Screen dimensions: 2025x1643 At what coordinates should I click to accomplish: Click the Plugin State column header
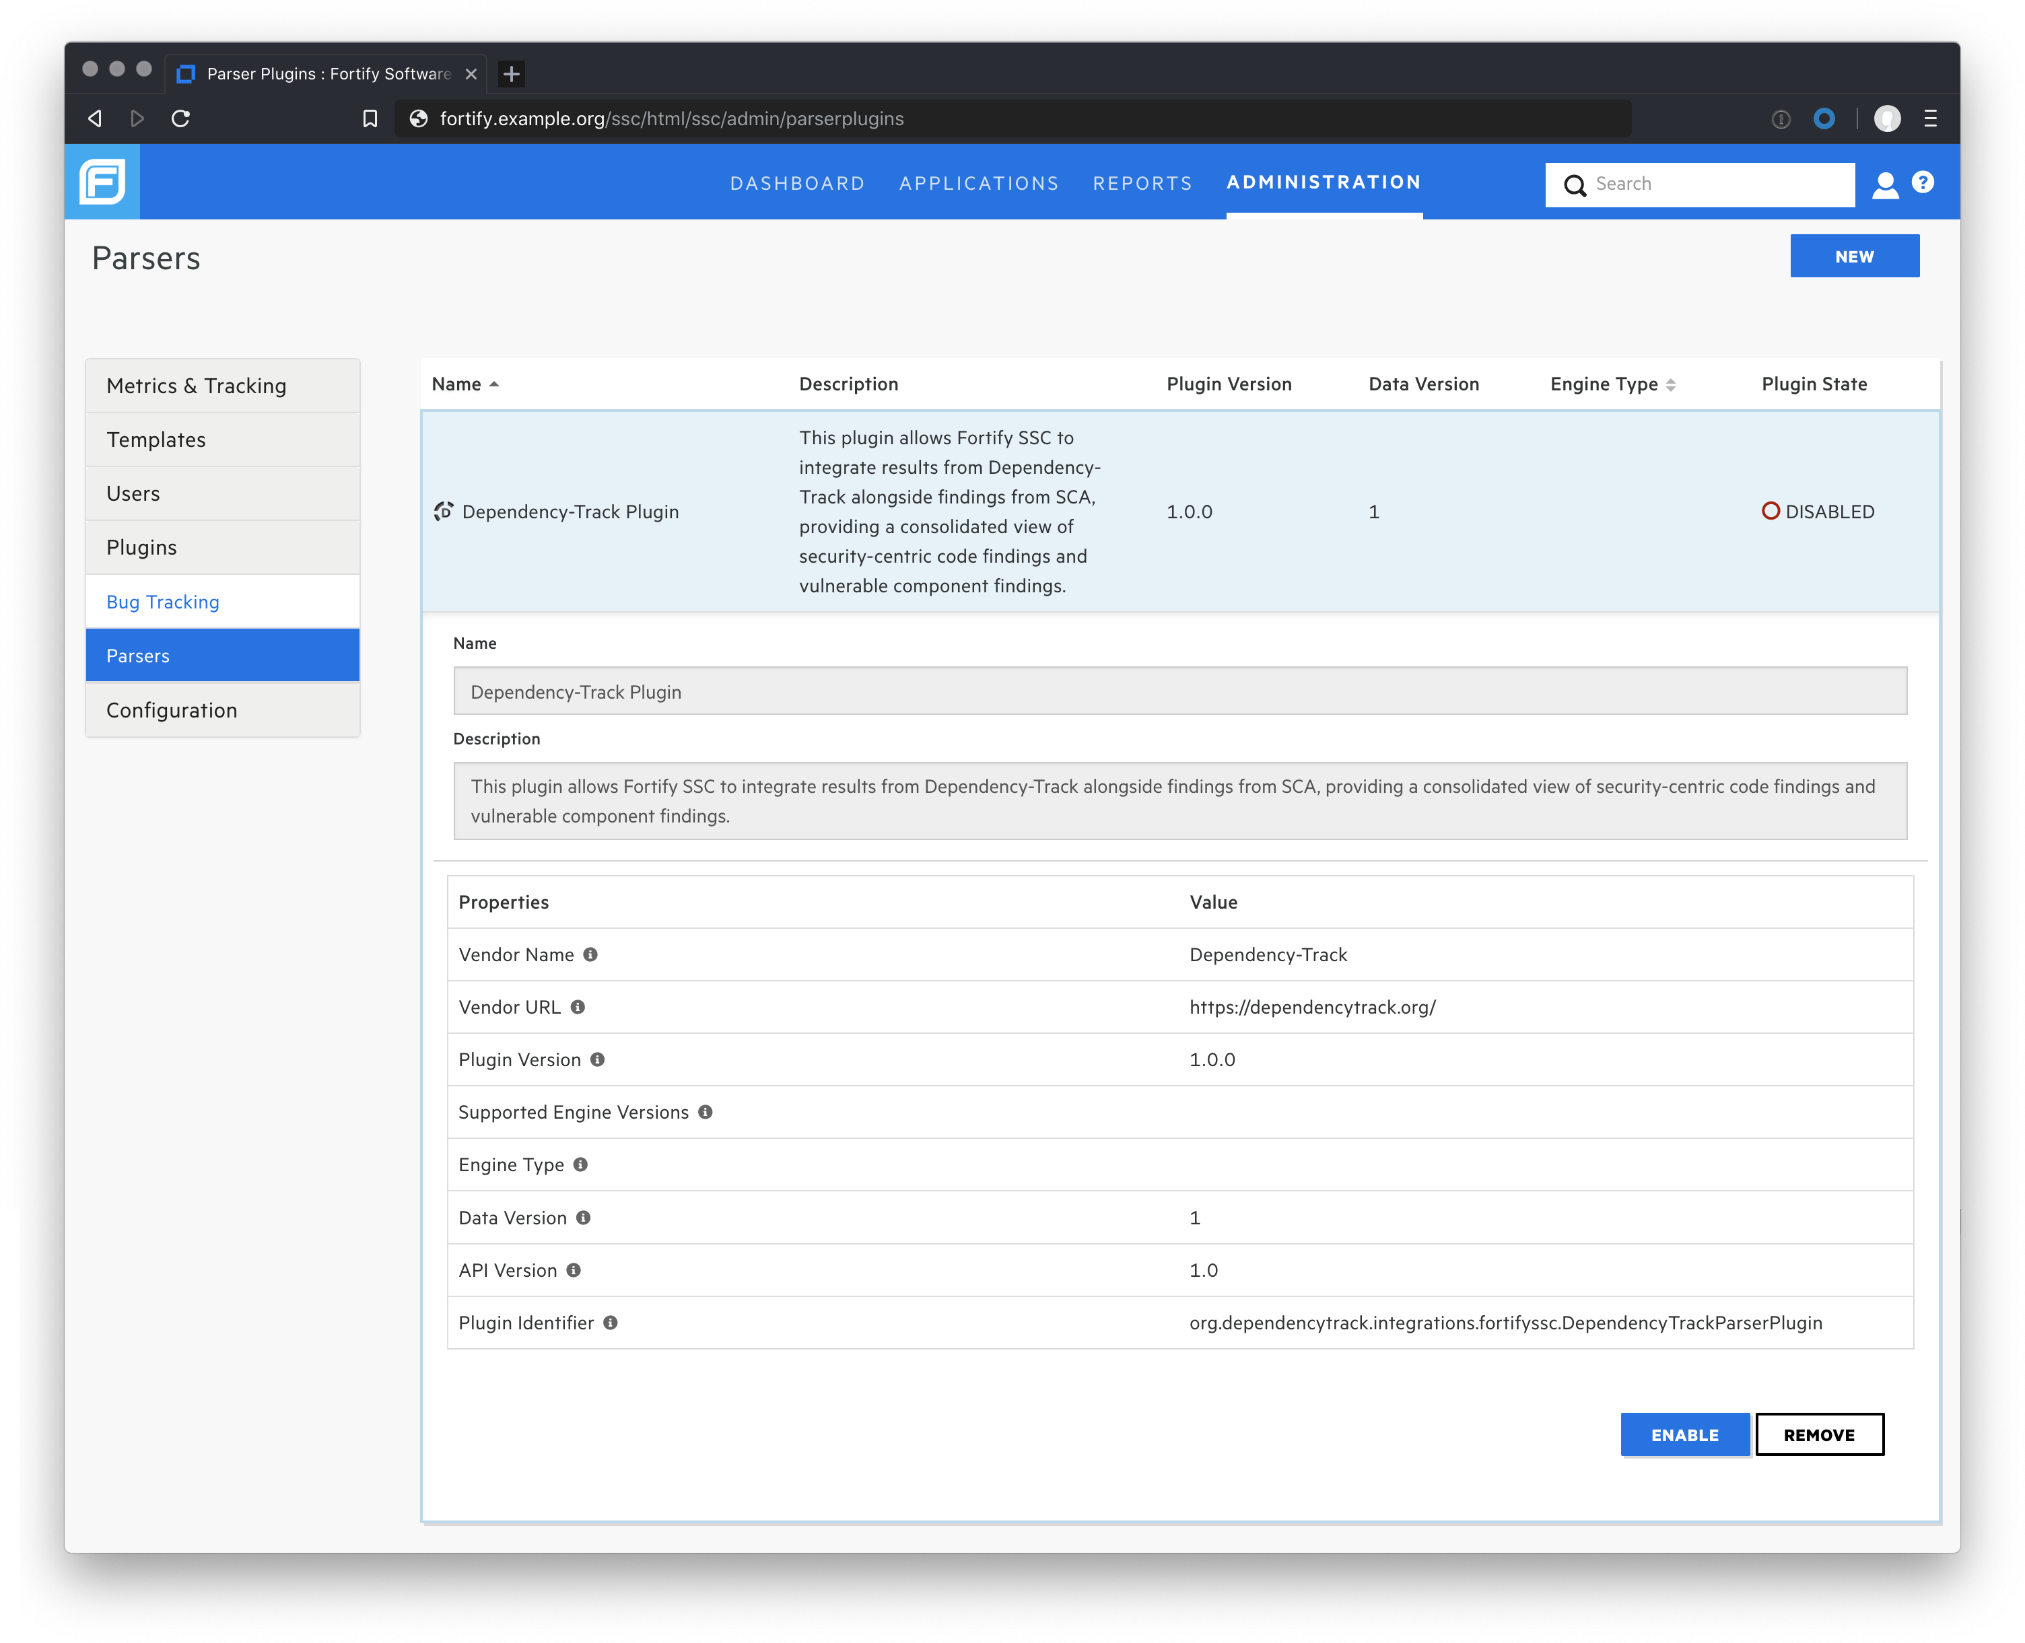pos(1814,384)
